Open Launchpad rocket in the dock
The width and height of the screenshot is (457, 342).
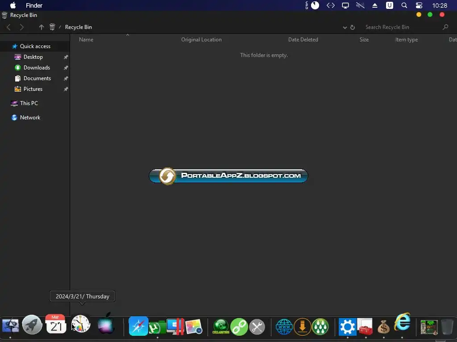(32, 325)
